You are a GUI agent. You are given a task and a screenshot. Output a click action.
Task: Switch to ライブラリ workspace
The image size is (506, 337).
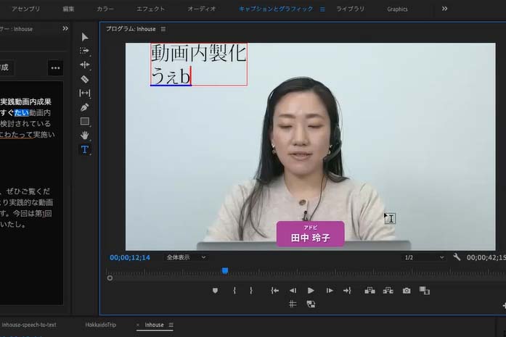click(x=351, y=9)
